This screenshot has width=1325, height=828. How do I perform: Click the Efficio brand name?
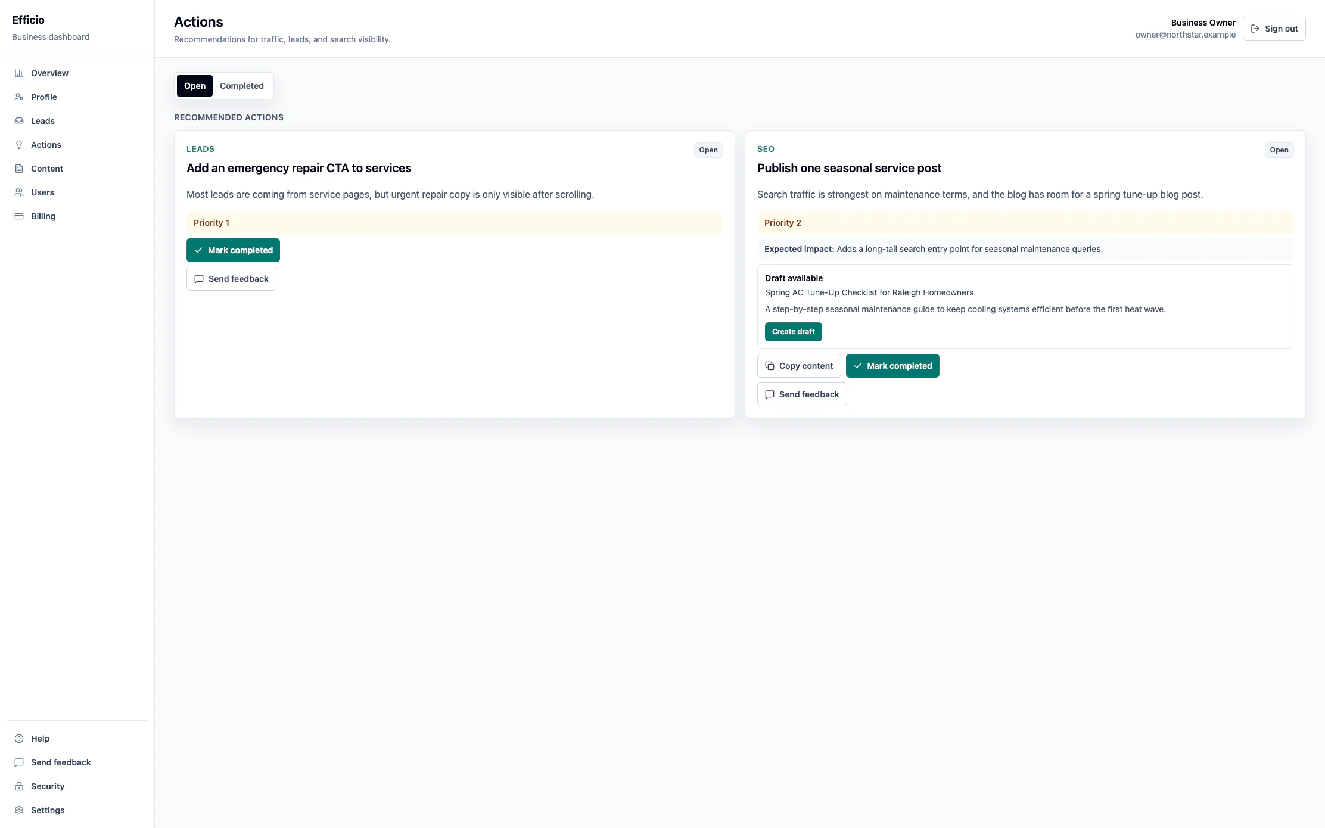(x=28, y=20)
